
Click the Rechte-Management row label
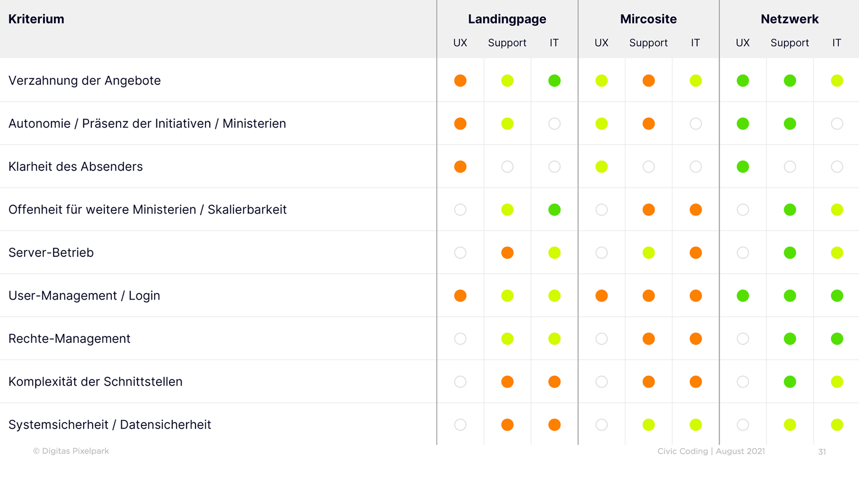[x=69, y=338]
